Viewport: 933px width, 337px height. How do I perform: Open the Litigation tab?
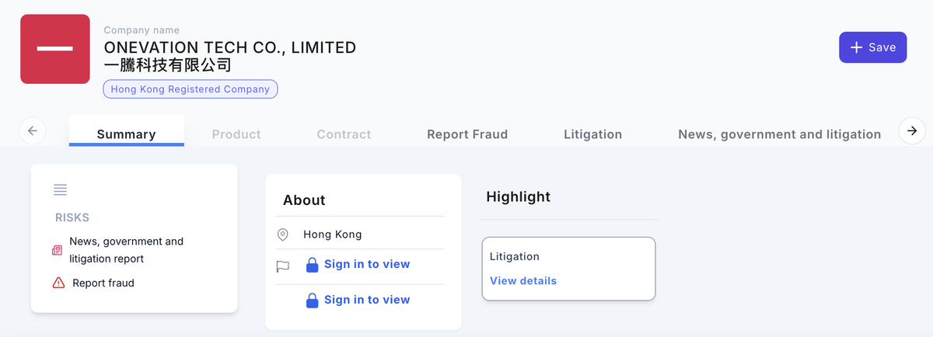click(592, 134)
